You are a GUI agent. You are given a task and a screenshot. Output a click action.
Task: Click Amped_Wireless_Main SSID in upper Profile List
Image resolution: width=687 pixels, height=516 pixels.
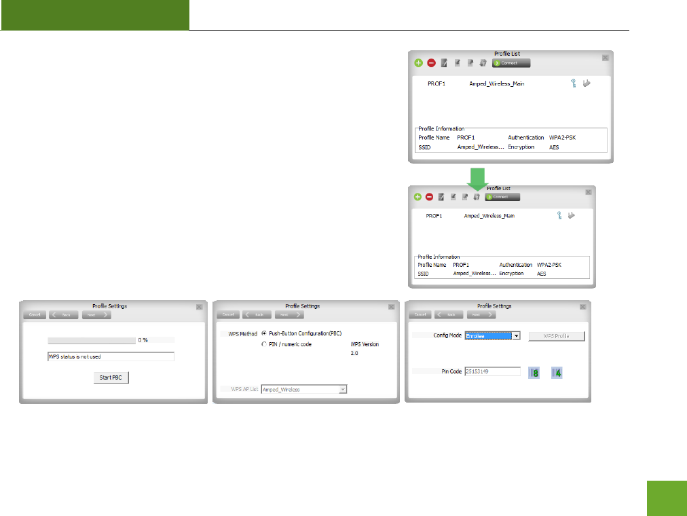tap(496, 84)
